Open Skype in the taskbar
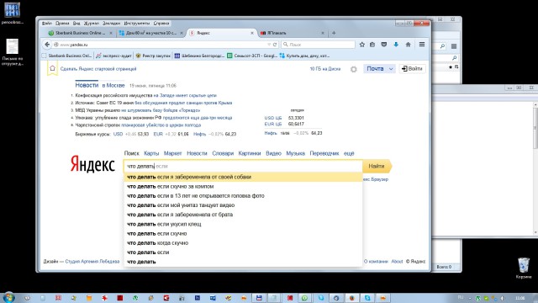Image resolution: width=538 pixels, height=303 pixels. [367, 298]
